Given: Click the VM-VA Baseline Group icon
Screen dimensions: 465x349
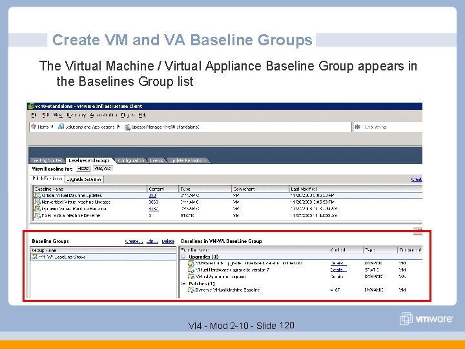Looking at the screenshot, I should pos(34,257).
